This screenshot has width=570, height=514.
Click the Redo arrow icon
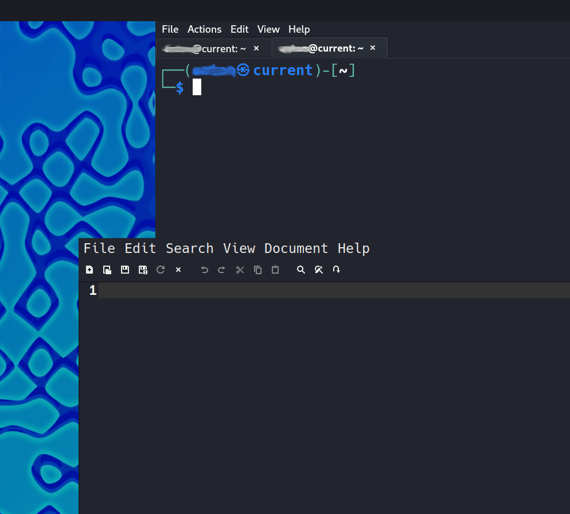click(222, 270)
